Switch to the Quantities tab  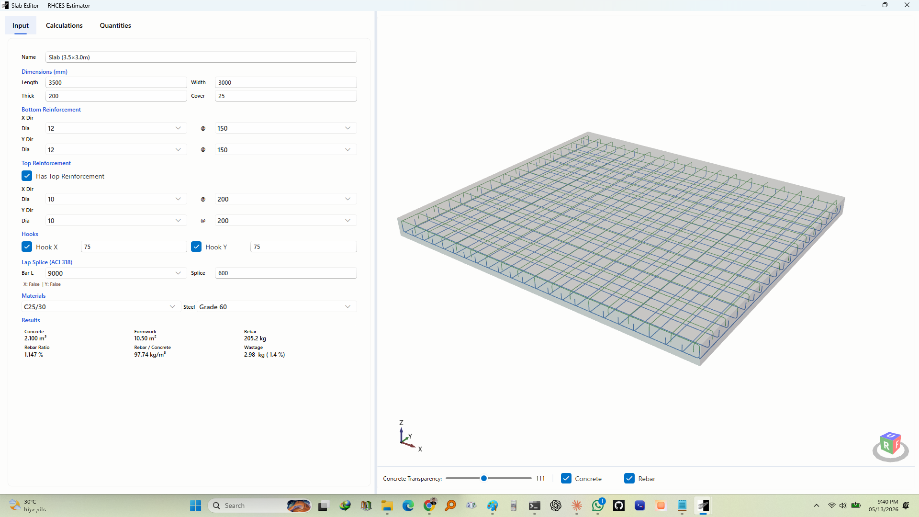[115, 25]
